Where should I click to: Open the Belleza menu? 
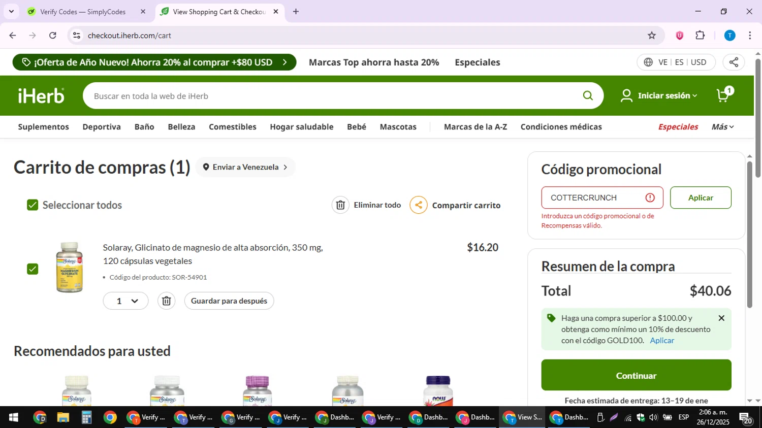pos(181,126)
